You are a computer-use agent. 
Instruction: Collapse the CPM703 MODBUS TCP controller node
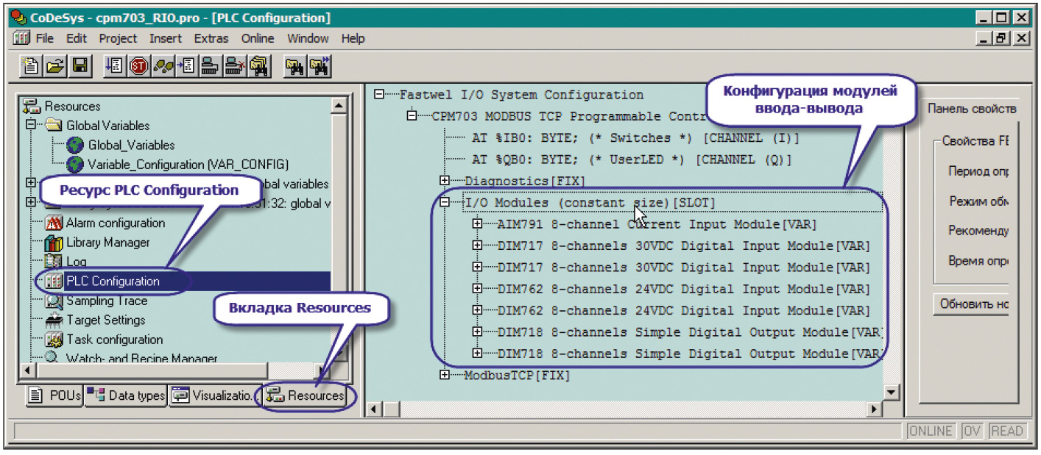pos(412,116)
